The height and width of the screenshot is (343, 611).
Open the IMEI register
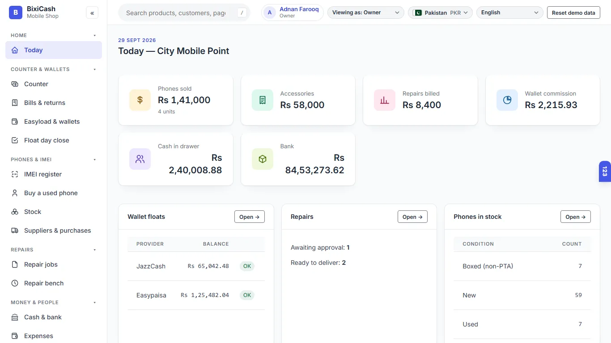[x=54, y=174]
